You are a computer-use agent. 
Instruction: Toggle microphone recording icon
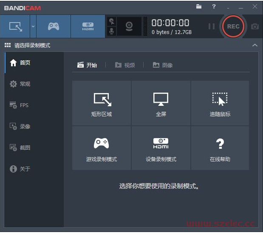112,31
